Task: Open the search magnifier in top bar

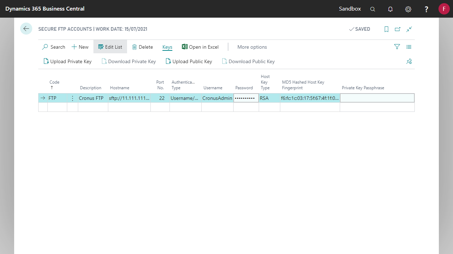Action: coord(373,9)
